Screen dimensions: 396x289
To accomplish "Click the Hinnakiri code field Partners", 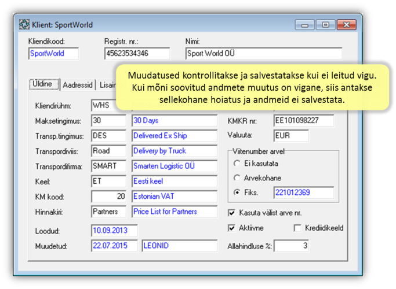I will tap(108, 212).
